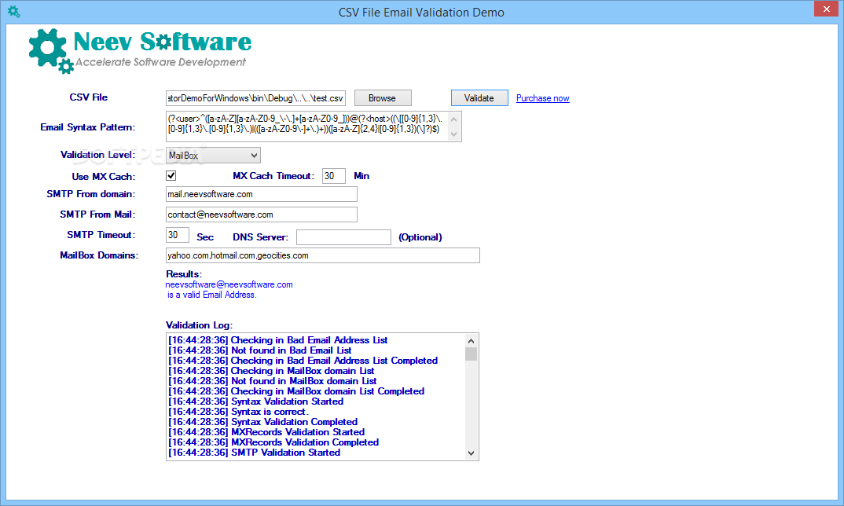
Task: Click the Validation Log scroll down arrow
Action: point(471,453)
